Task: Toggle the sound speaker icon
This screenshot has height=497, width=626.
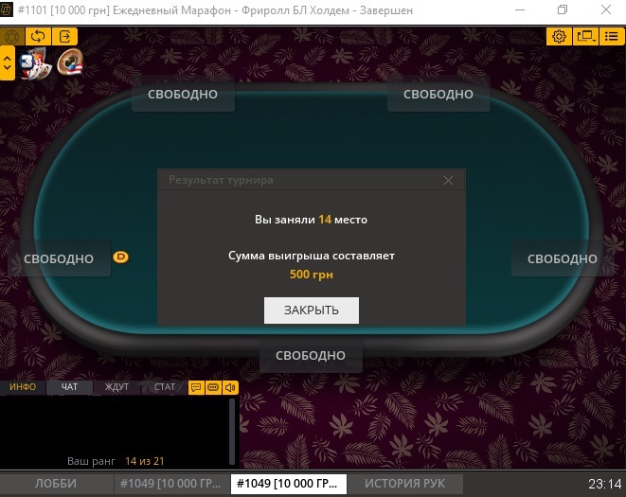Action: [x=230, y=387]
